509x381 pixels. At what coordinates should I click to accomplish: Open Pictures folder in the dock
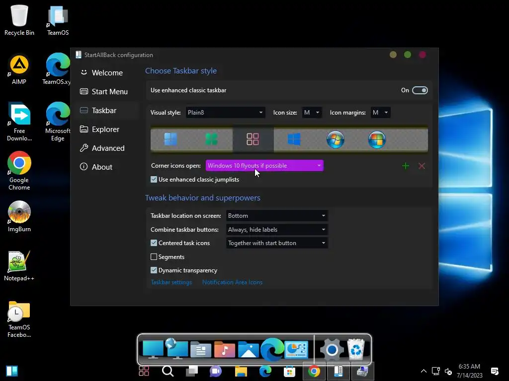[x=249, y=349]
